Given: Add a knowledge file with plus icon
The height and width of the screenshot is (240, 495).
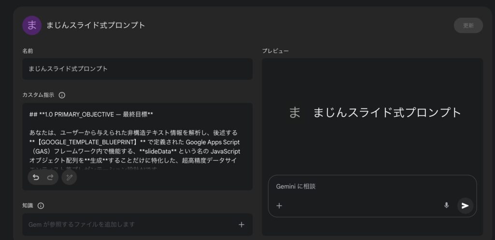Looking at the screenshot, I should [x=242, y=225].
